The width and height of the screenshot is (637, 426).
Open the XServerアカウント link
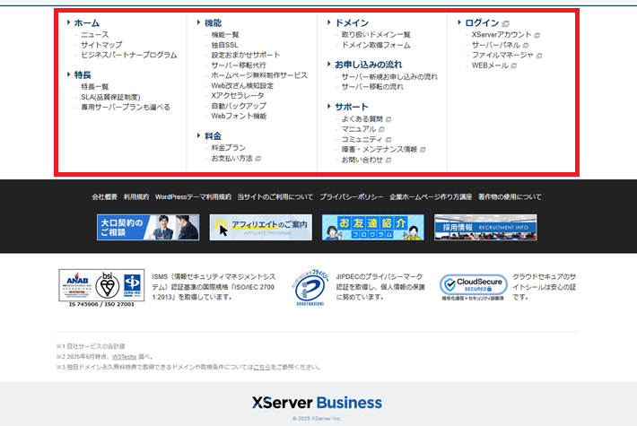(502, 35)
